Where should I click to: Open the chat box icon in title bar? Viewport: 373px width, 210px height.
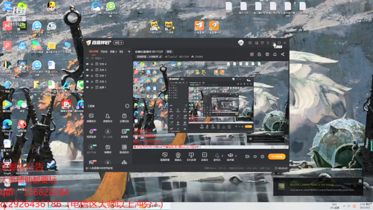(x=256, y=43)
